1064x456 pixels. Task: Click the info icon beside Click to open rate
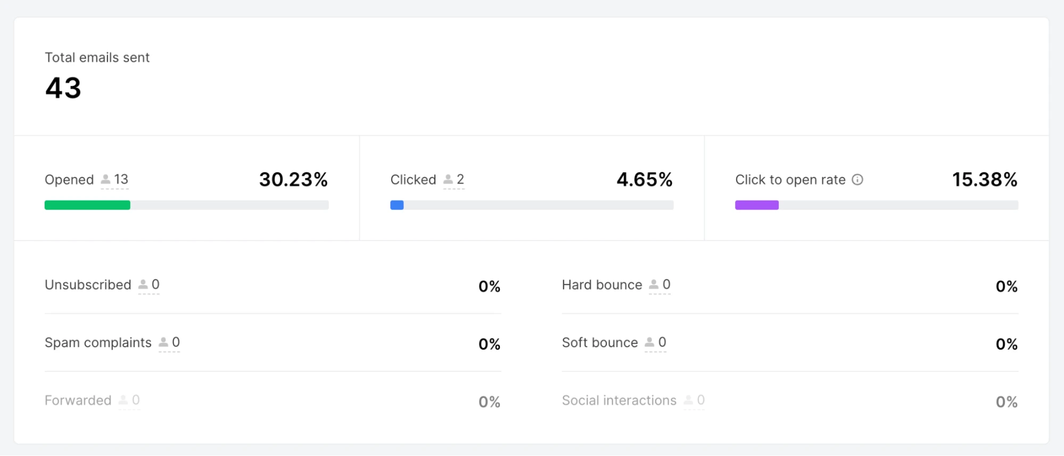pyautogui.click(x=857, y=180)
